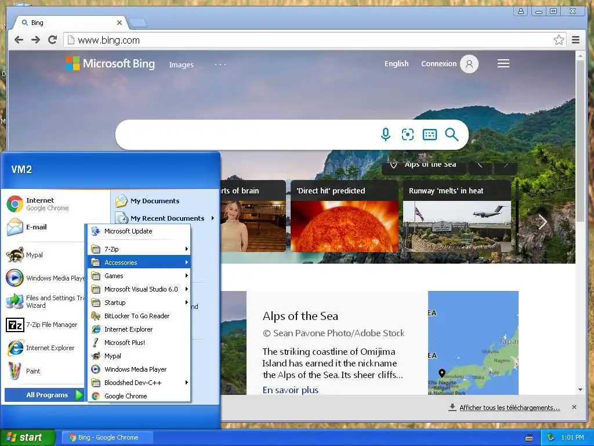Click the Images link on Bing

(x=181, y=65)
